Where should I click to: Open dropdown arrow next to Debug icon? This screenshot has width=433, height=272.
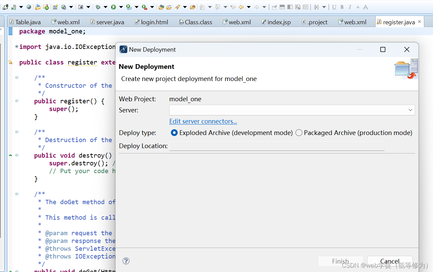coord(105,7)
